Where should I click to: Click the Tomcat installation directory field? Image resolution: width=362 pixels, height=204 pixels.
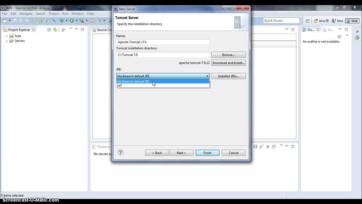click(163, 55)
